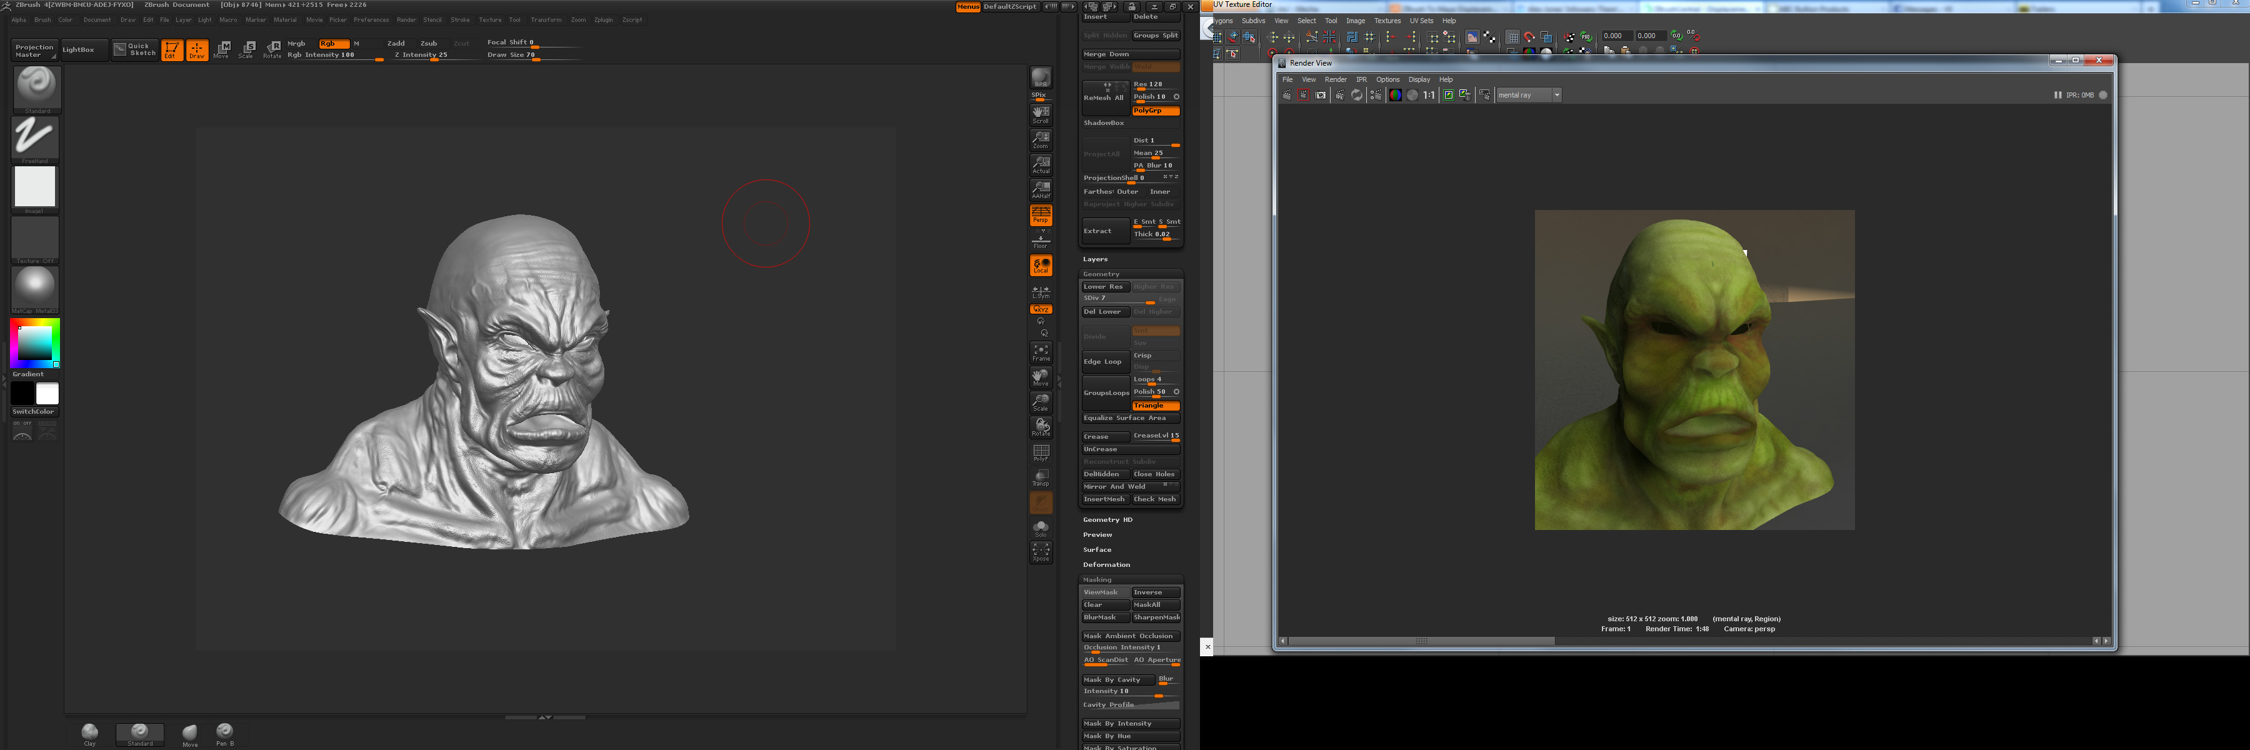Screen dimensions: 2250x750
Task: Expand the Deformation subpalette
Action: 1106,565
